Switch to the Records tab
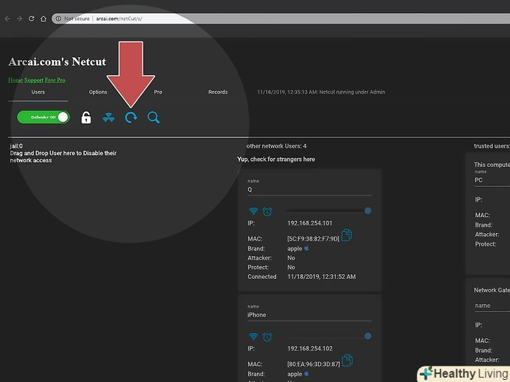 [x=218, y=92]
